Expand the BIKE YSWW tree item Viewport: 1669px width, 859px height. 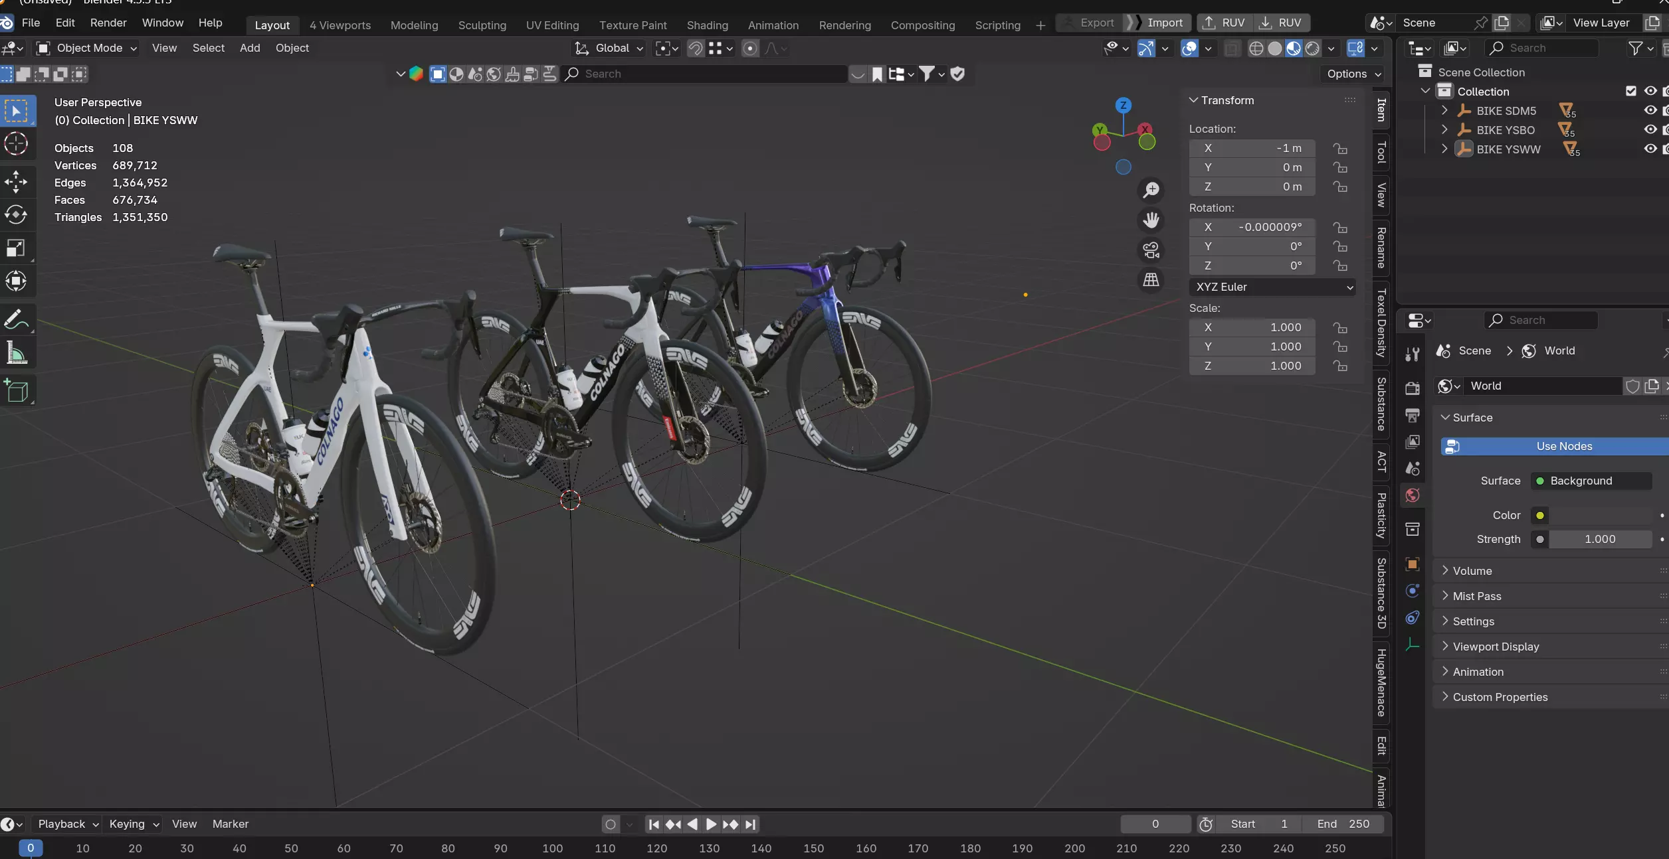(x=1444, y=149)
